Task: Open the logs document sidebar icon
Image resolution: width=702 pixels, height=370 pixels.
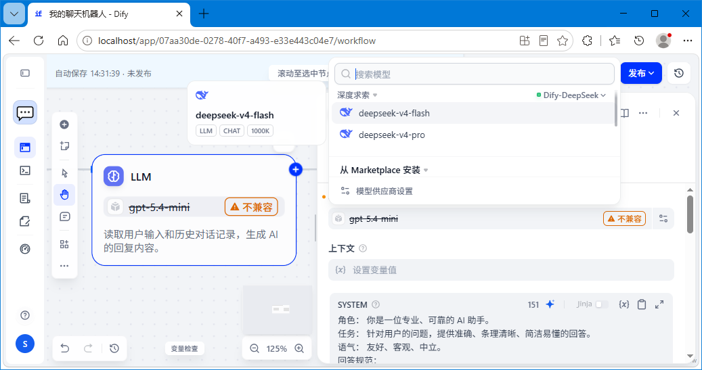Action: coord(25,198)
